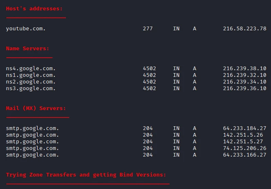This screenshot has width=271, height=189.
Task: Select mail server IP 142.251.5.27
Action: (243, 142)
